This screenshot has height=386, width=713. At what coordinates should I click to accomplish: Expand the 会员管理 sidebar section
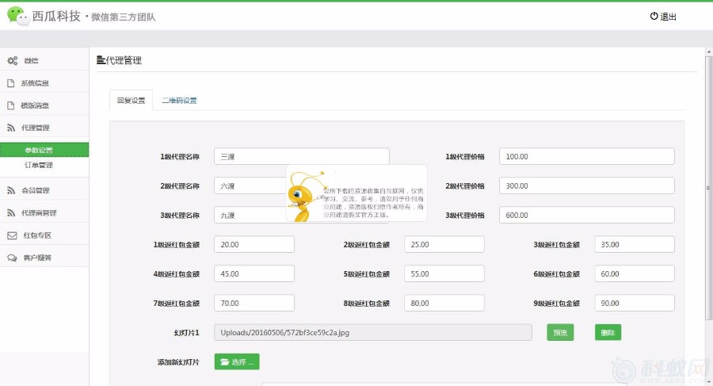(x=44, y=190)
